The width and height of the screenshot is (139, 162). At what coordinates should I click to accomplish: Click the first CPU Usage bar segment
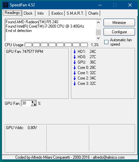pos(29,45)
